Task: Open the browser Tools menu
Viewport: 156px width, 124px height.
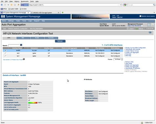Action: point(32,1)
